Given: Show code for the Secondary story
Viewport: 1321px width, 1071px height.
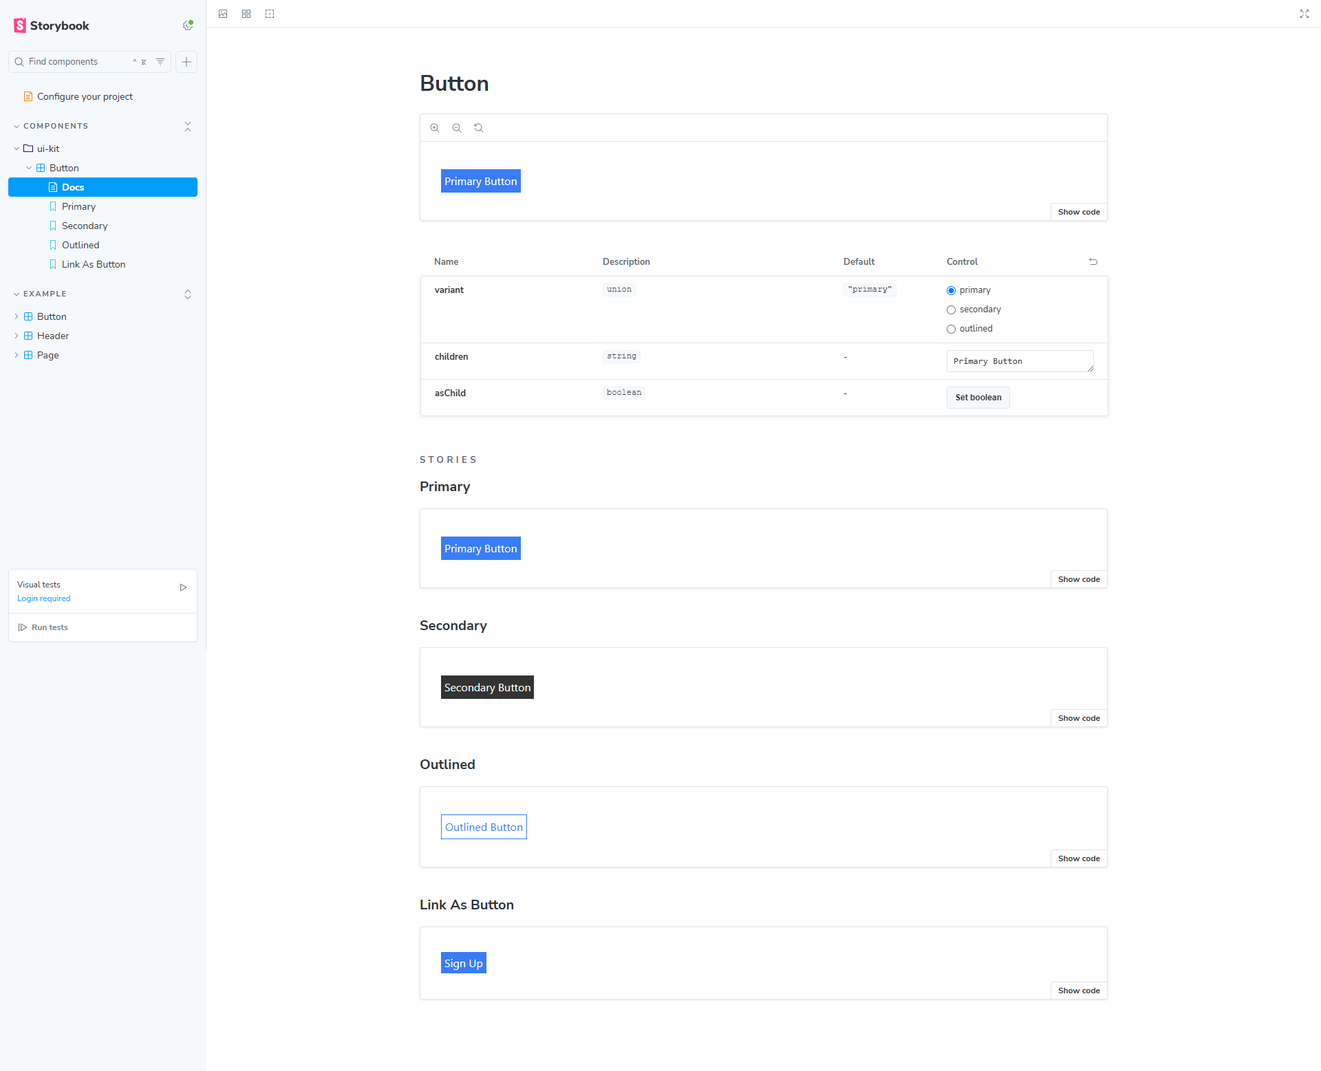Looking at the screenshot, I should [x=1078, y=717].
